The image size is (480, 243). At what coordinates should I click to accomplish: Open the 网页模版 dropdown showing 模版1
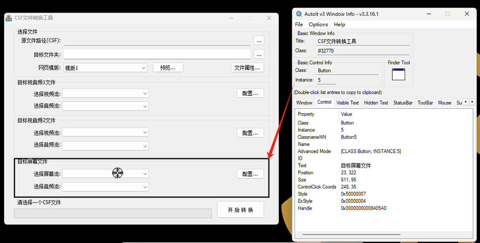pyautogui.click(x=105, y=68)
